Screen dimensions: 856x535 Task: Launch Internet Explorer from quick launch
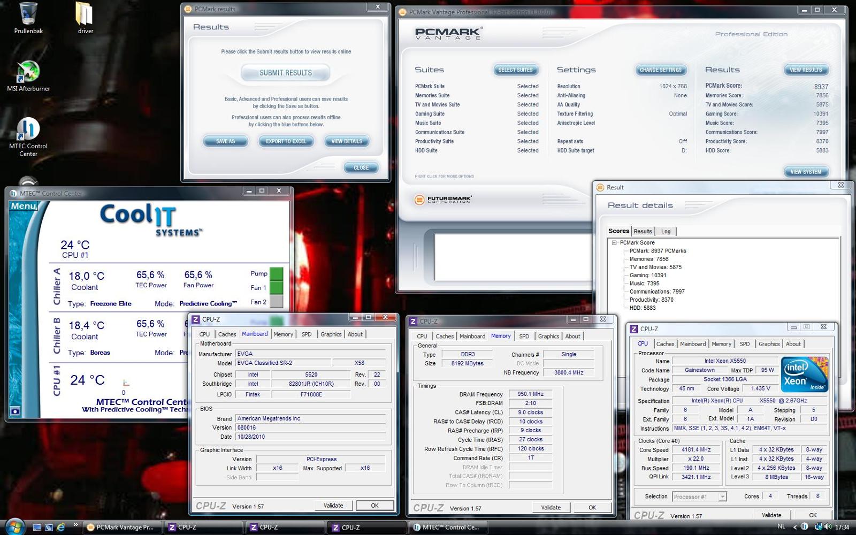pos(61,528)
